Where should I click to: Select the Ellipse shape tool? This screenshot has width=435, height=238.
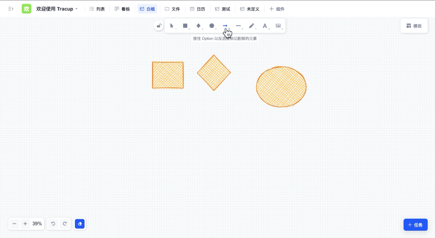coord(212,26)
